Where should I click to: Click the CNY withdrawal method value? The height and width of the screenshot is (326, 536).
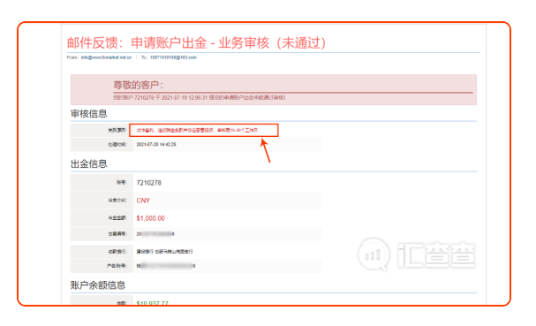pos(143,201)
